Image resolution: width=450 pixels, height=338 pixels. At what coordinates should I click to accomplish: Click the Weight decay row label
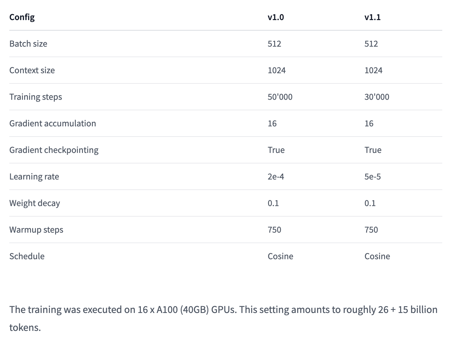tap(35, 203)
